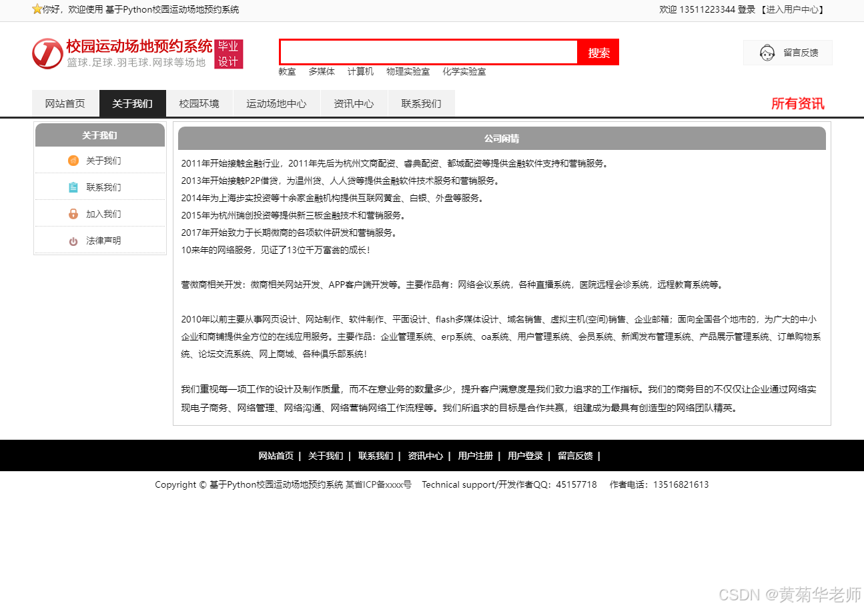Click the red 所有资讯 link

click(798, 104)
